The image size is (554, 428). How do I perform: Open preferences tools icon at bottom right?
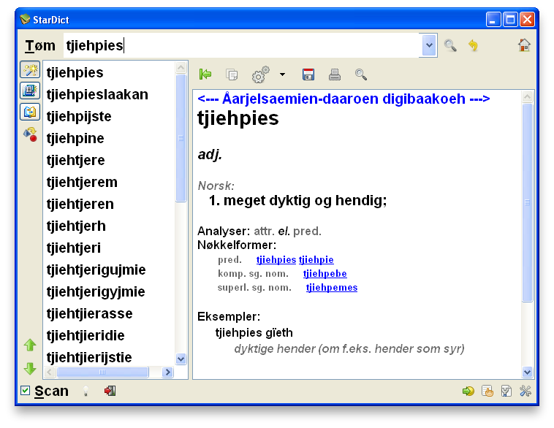[x=525, y=391]
